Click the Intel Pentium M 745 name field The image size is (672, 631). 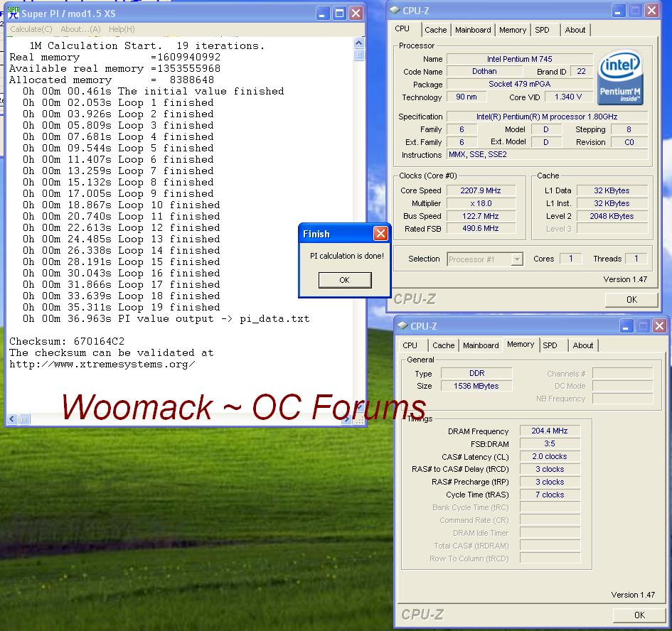519,59
